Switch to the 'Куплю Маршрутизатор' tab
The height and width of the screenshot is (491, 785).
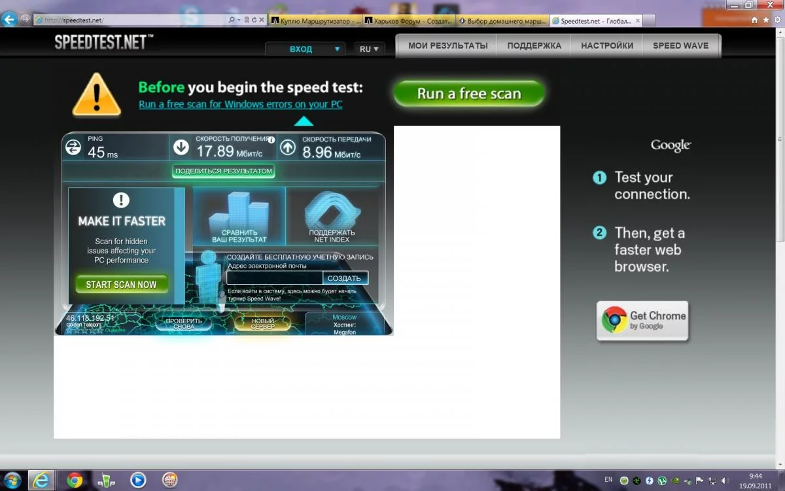coord(315,20)
